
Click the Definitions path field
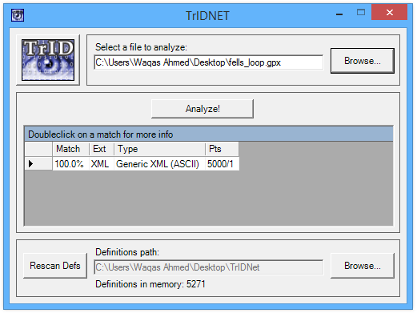click(208, 267)
